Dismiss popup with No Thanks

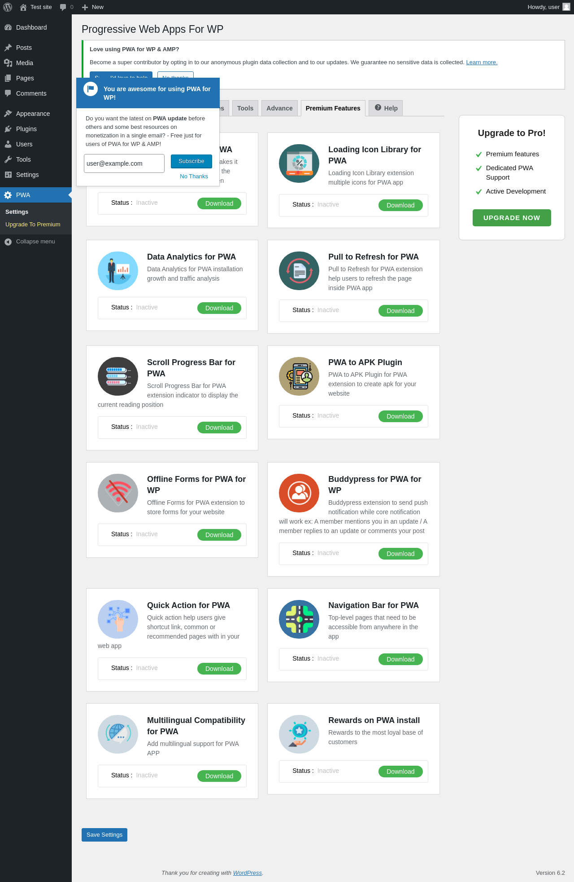click(x=194, y=176)
